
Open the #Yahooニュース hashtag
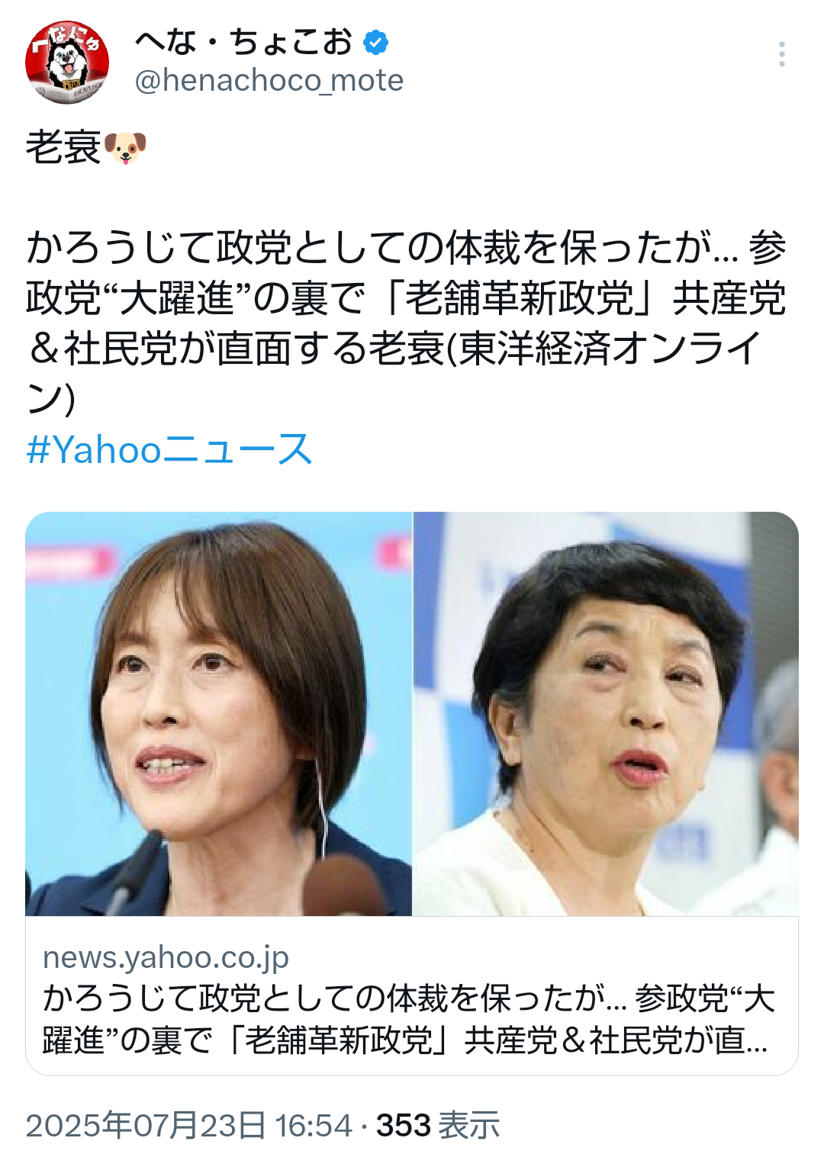(x=169, y=449)
